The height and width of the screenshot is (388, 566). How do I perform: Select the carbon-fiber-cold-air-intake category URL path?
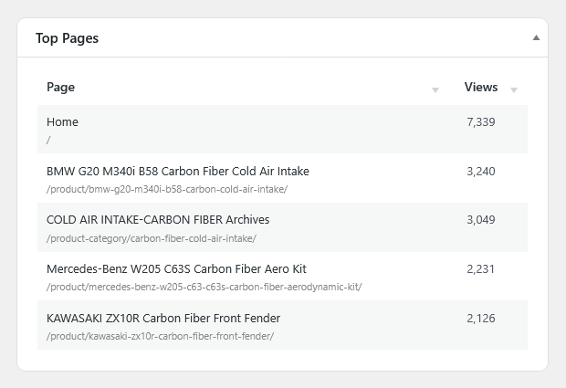point(152,238)
